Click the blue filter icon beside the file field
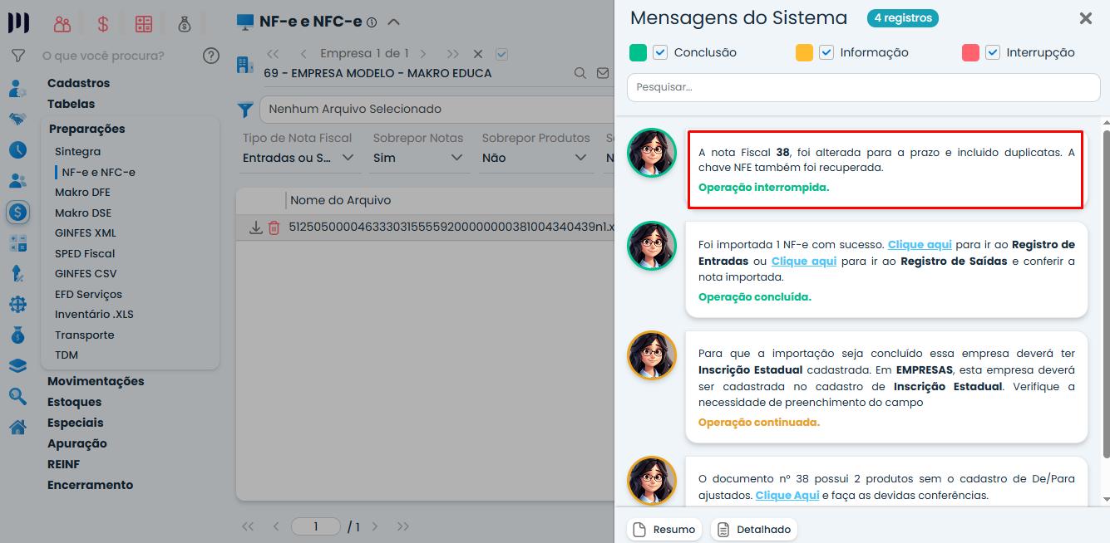 point(245,110)
